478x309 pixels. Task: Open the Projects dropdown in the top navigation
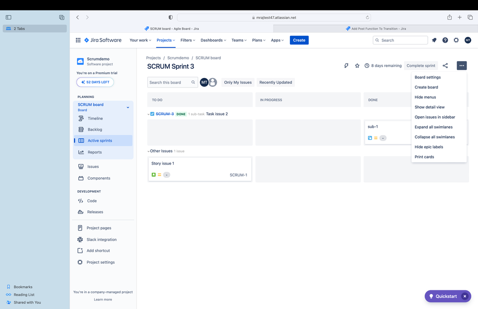166,40
